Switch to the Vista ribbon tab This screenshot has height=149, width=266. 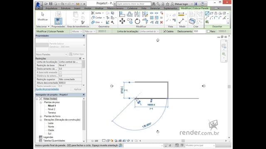[144, 8]
